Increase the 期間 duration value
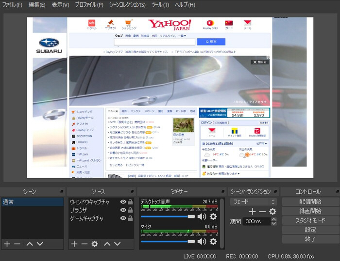 pos(274,219)
